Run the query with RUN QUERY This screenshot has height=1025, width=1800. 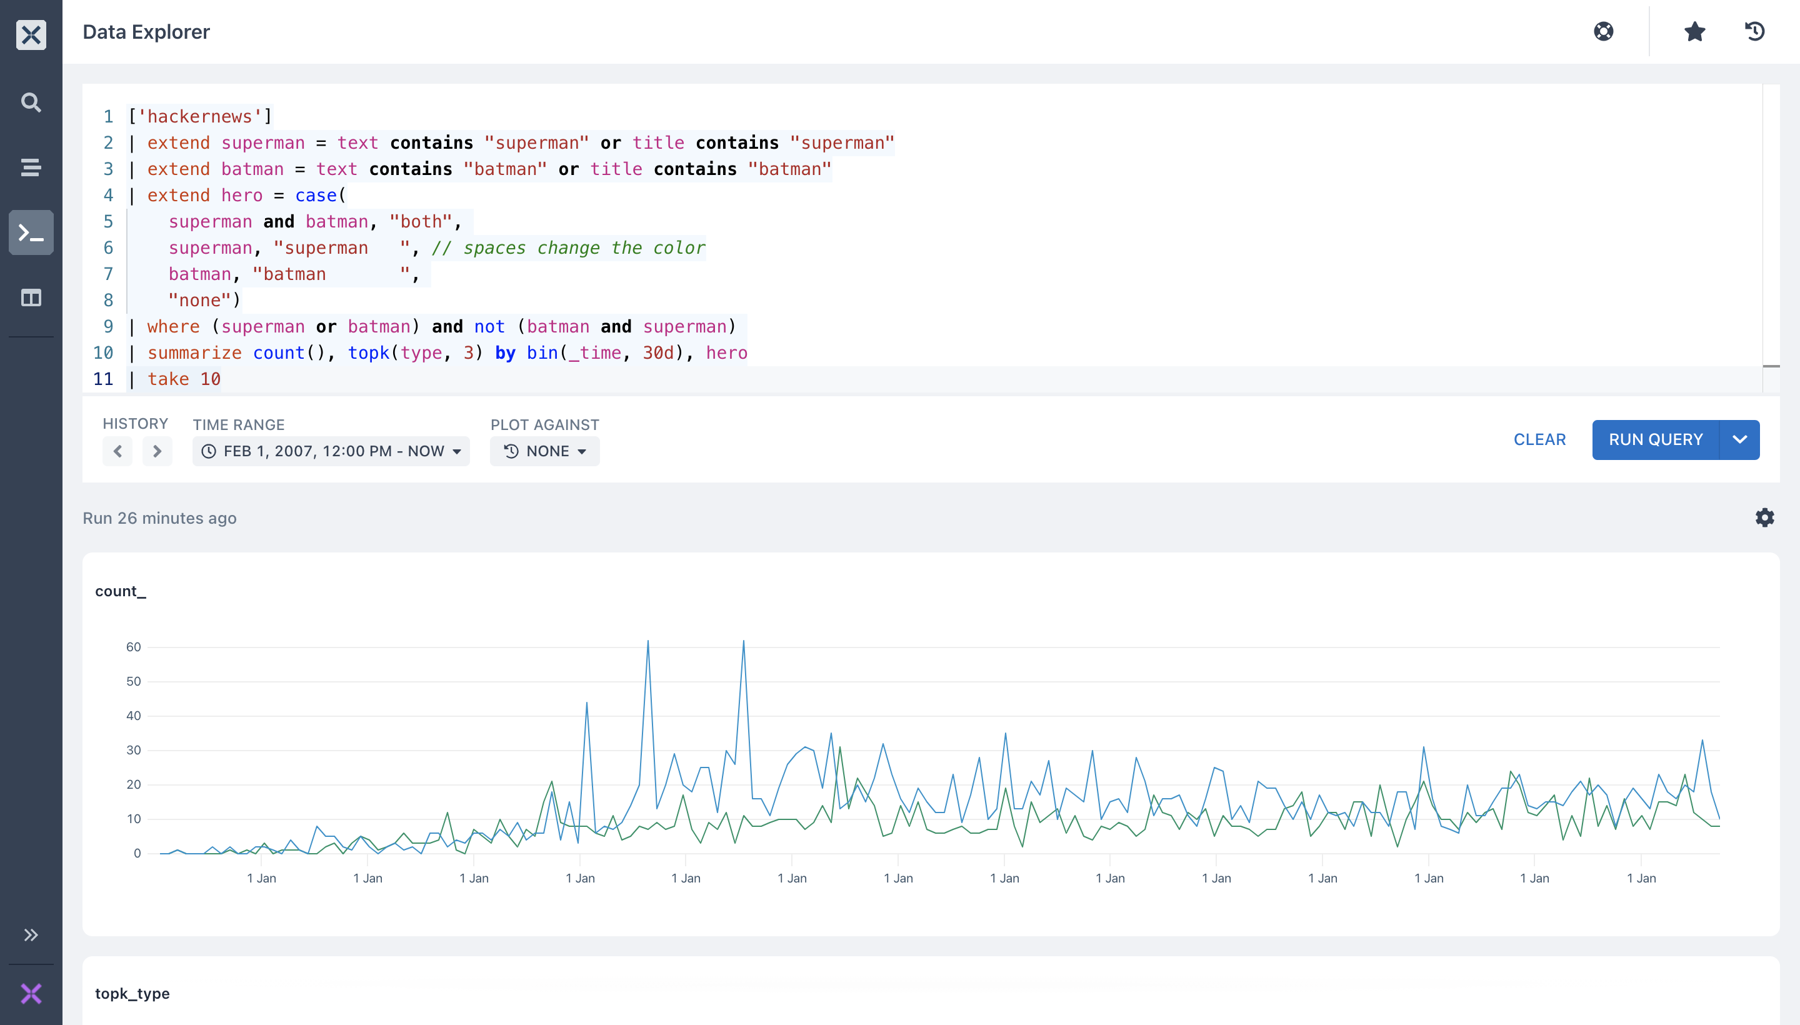tap(1656, 439)
